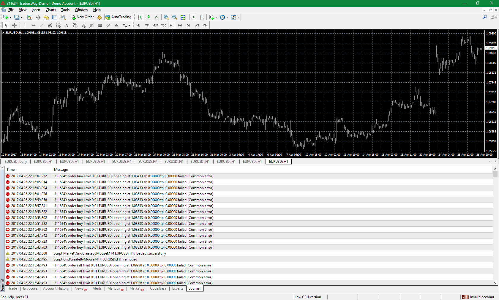The image size is (499, 300).
Task: Select the line chart icon
Action: tap(157, 17)
